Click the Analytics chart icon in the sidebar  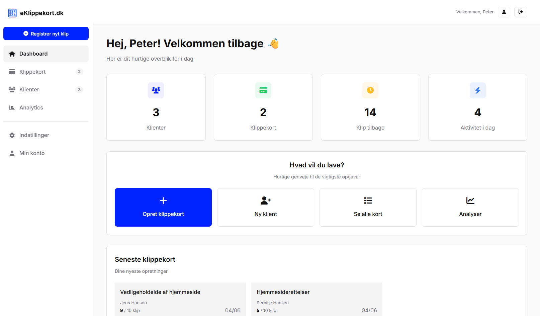[12, 107]
